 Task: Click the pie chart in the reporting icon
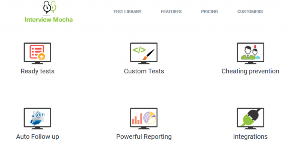[149, 118]
